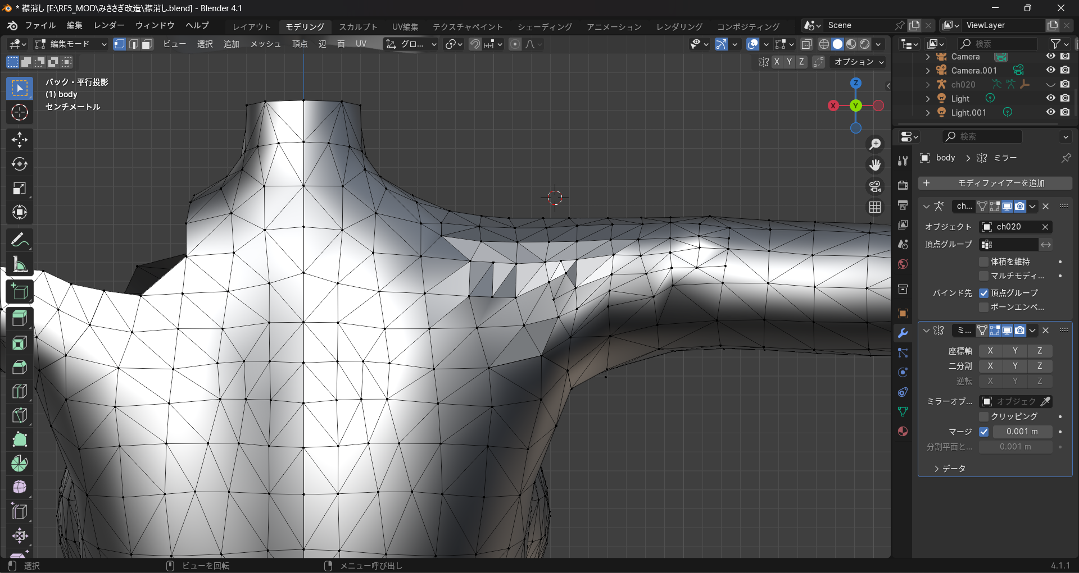This screenshot has width=1079, height=573.
Task: Select the Move tool in the toolbar
Action: click(x=20, y=140)
